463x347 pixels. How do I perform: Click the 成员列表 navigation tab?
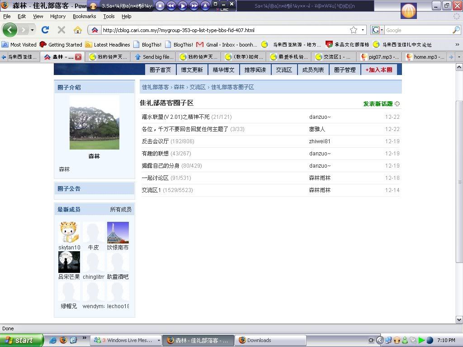(313, 70)
